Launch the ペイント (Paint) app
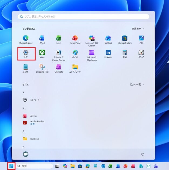 75,54
